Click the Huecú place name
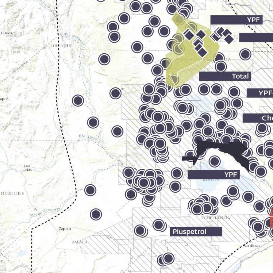The height and width of the screenshot is (273, 273). 6,33
